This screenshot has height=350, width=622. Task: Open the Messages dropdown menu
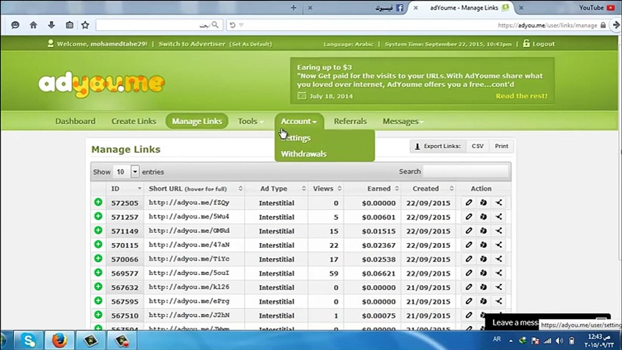point(403,121)
